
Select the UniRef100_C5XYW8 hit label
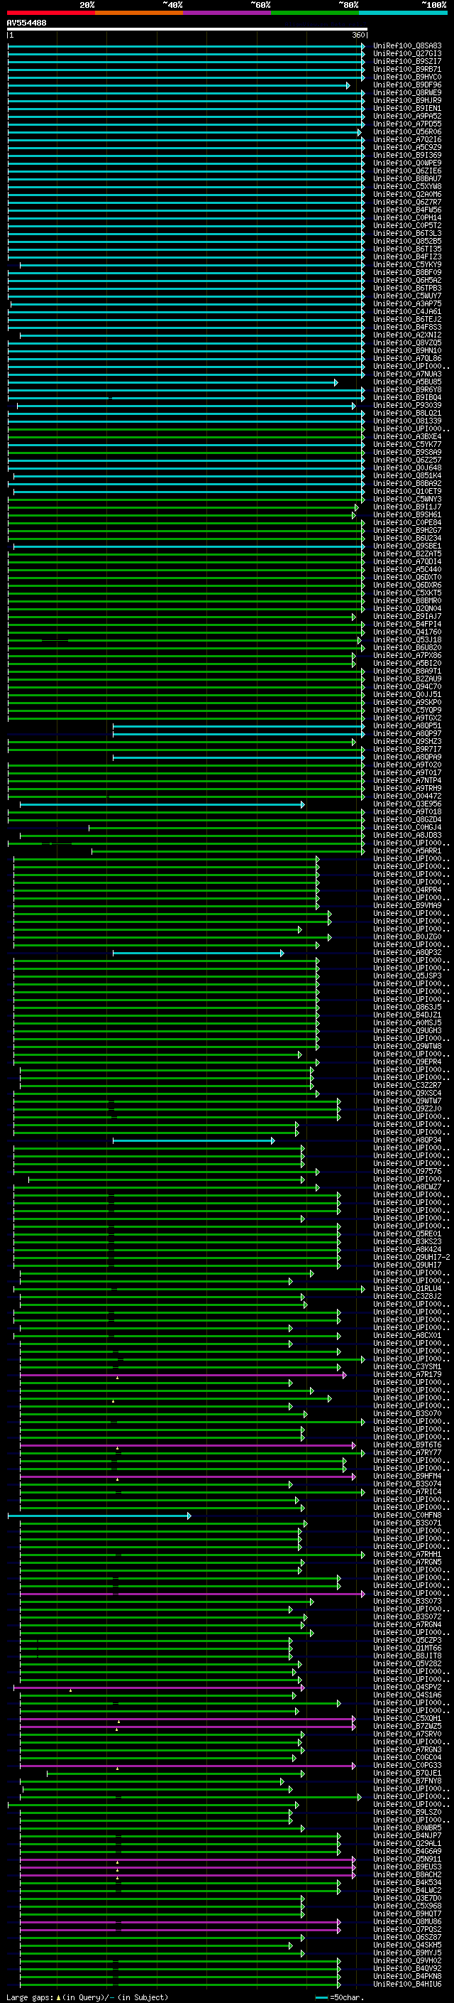pos(407,187)
